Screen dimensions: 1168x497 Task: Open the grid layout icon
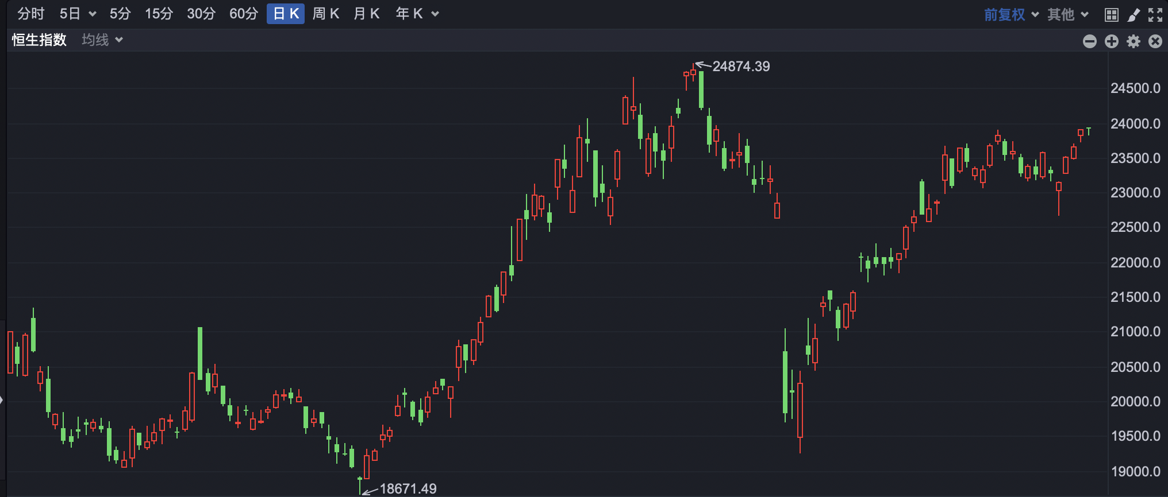(1112, 15)
